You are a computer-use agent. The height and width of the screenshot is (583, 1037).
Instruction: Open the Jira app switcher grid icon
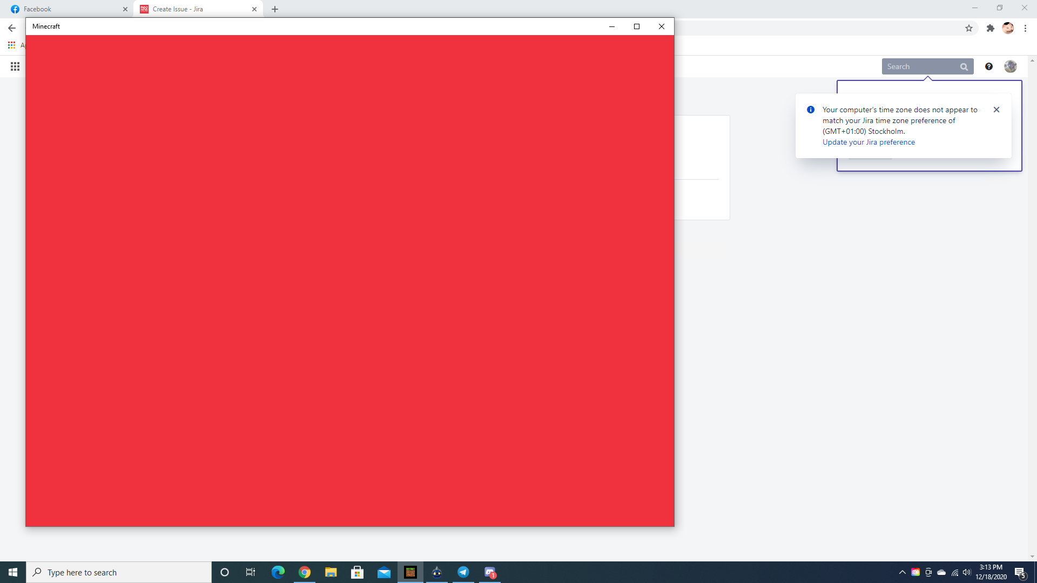pos(15,66)
